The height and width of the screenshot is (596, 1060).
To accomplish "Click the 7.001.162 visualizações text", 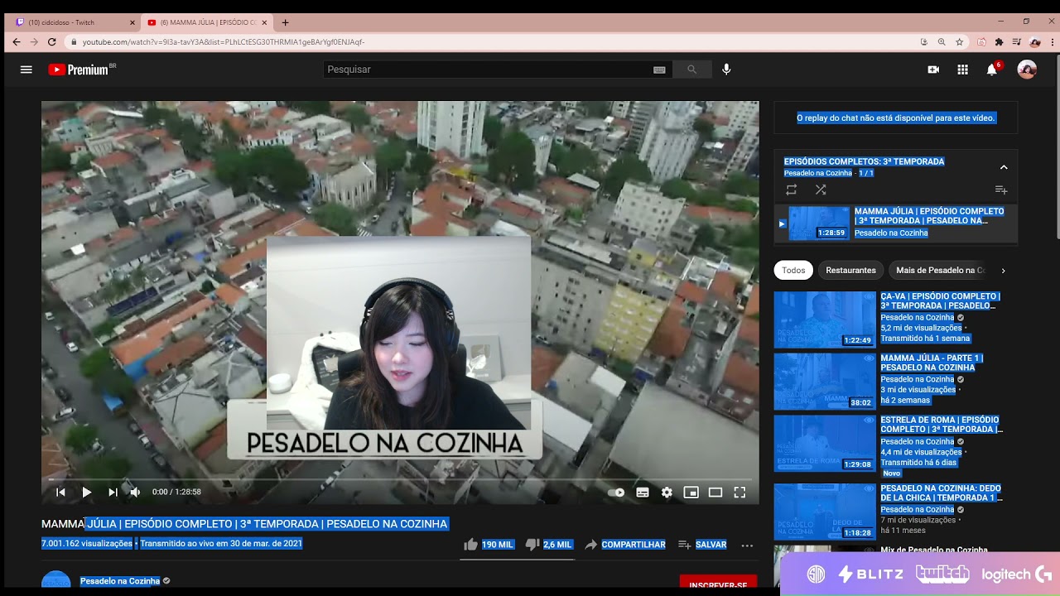I will pos(87,543).
